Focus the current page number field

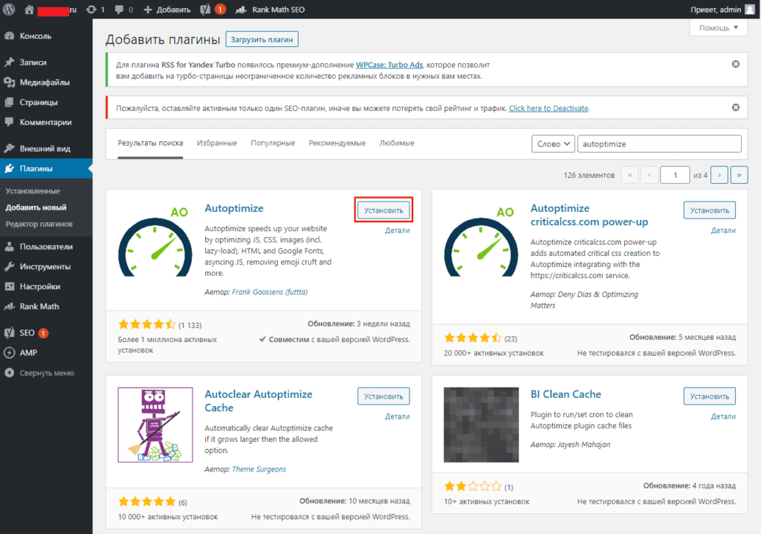[675, 175]
